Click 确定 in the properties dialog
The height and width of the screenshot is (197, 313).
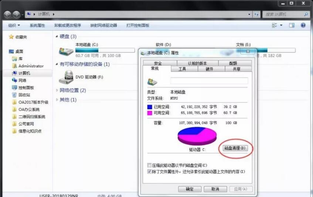(x=189, y=189)
